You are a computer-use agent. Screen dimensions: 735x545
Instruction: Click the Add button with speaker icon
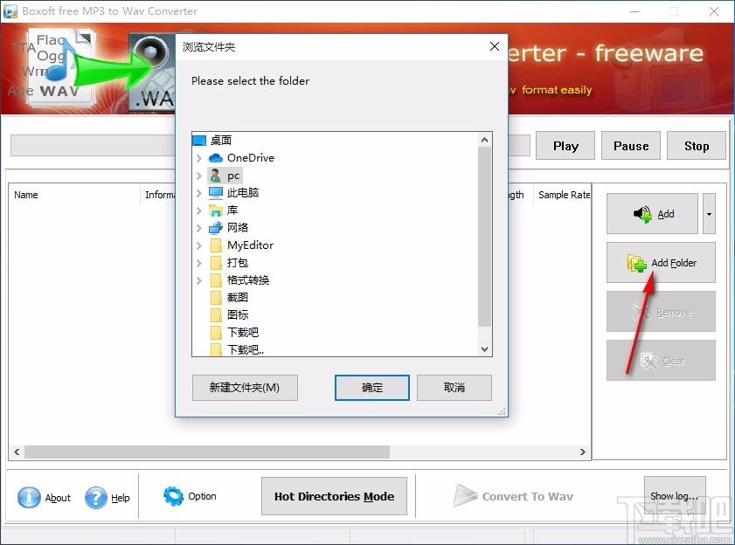pyautogui.click(x=652, y=214)
